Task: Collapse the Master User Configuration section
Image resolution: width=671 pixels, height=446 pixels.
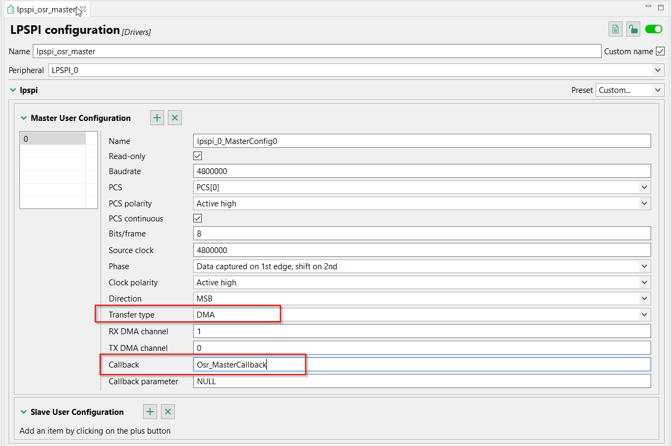Action: [x=24, y=118]
